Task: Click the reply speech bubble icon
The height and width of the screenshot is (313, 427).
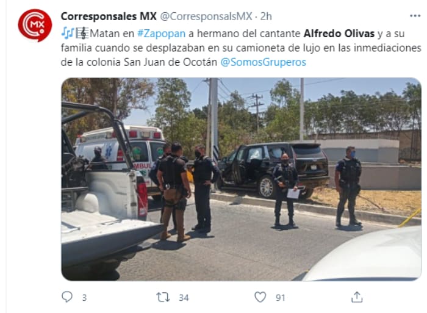Action: (x=67, y=297)
